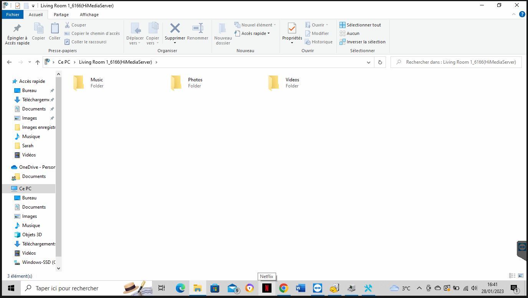The height and width of the screenshot is (298, 528).
Task: Open the Nouvel élément dropdown
Action: 255,25
